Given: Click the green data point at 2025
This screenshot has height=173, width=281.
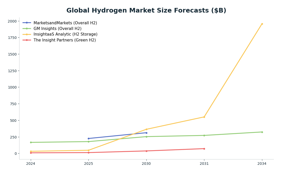Looking at the screenshot, I should [88, 142].
